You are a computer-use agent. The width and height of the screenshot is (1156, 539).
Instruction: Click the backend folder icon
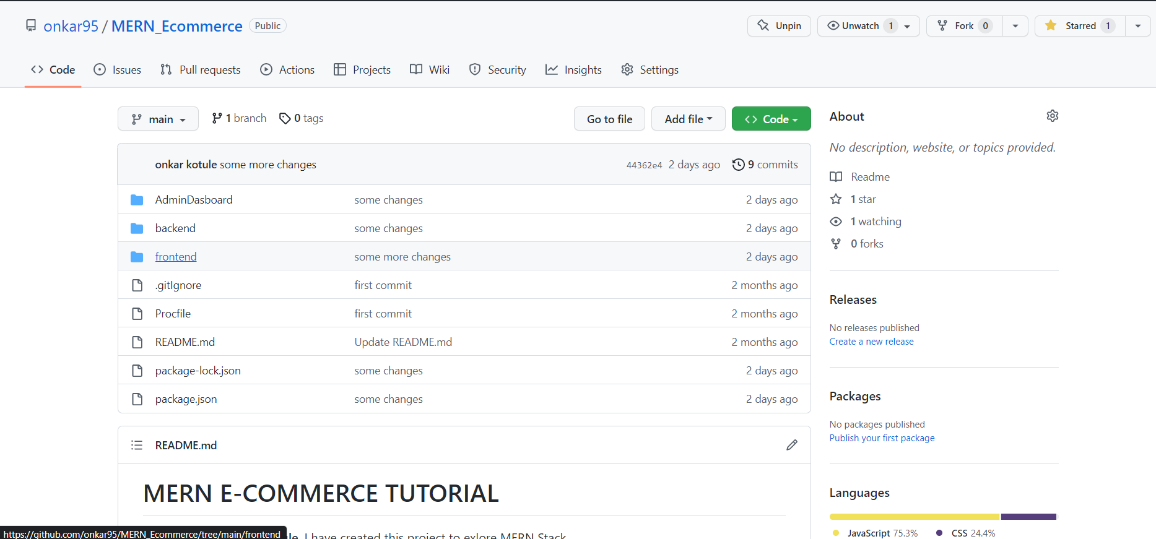[x=137, y=228]
